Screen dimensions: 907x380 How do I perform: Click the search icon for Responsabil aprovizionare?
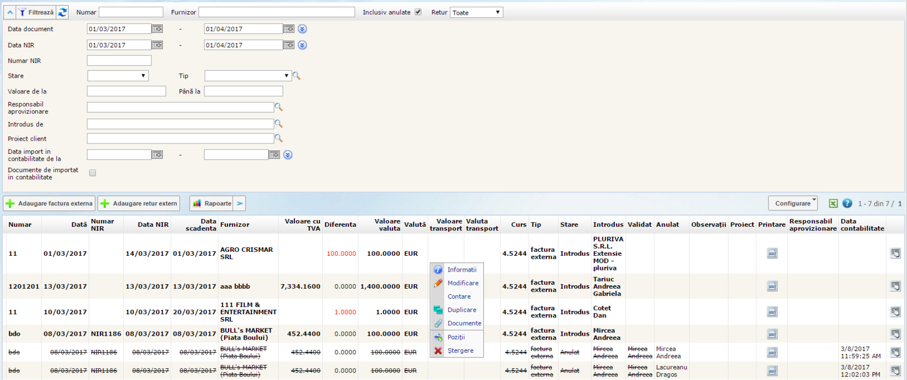279,107
